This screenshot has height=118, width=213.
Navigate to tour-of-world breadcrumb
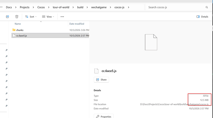61,7
